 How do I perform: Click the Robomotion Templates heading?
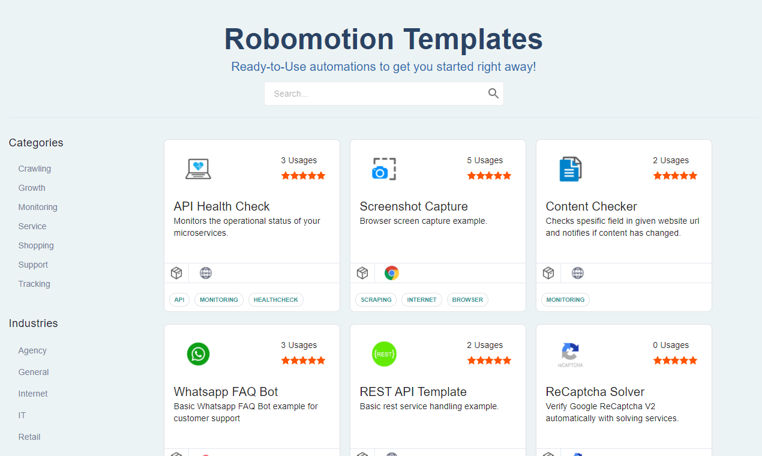[x=383, y=39]
